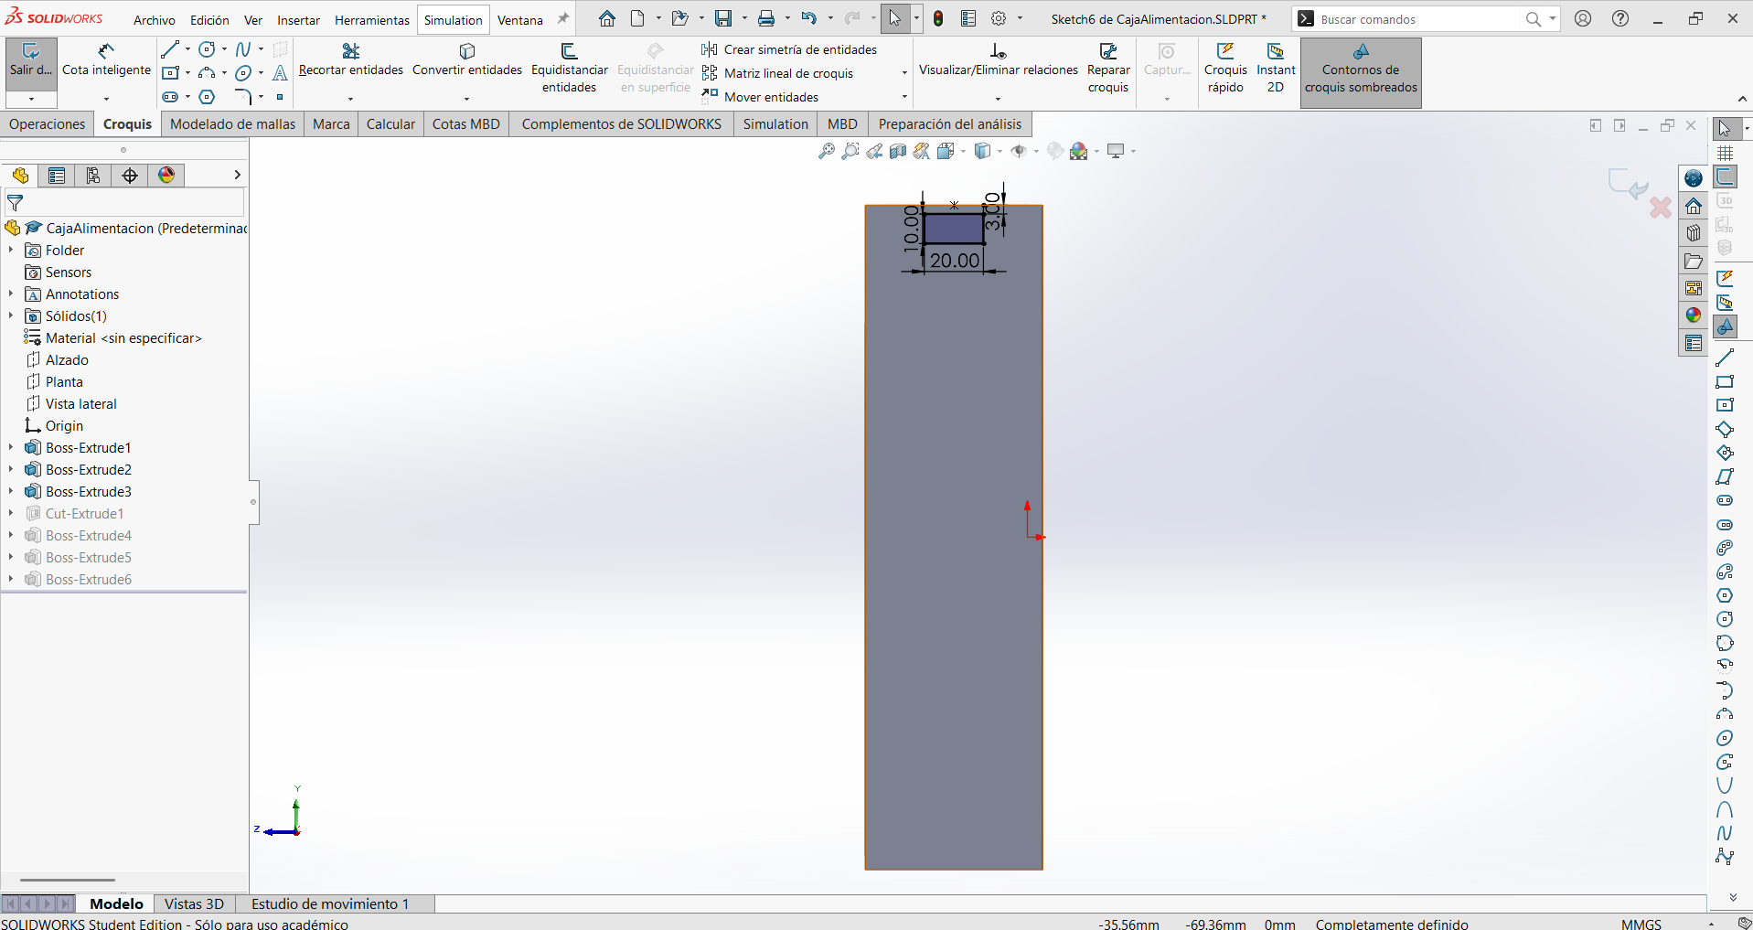Switch to the Calcular tab
Image resolution: width=1753 pixels, height=930 pixels.
(x=390, y=124)
